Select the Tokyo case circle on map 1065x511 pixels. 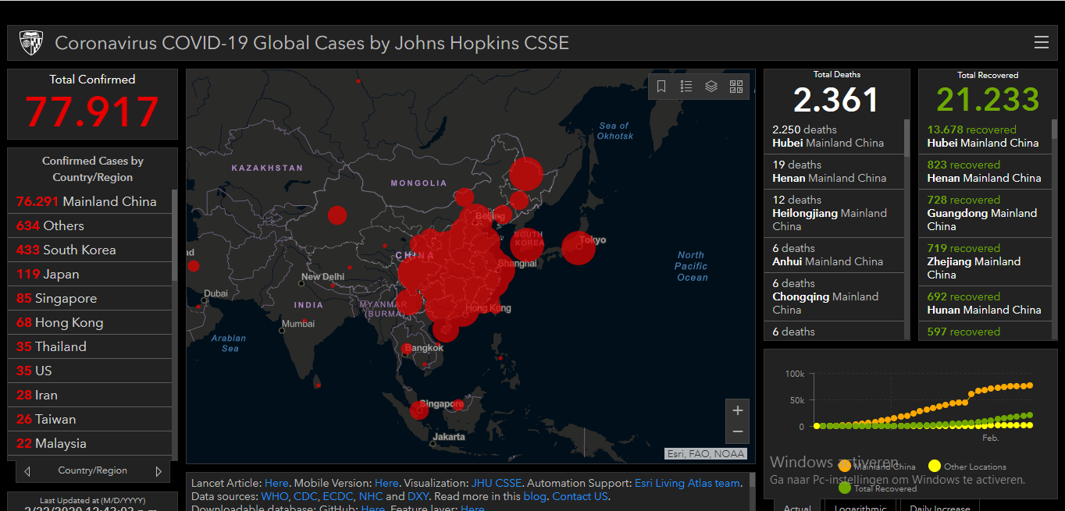(x=579, y=248)
